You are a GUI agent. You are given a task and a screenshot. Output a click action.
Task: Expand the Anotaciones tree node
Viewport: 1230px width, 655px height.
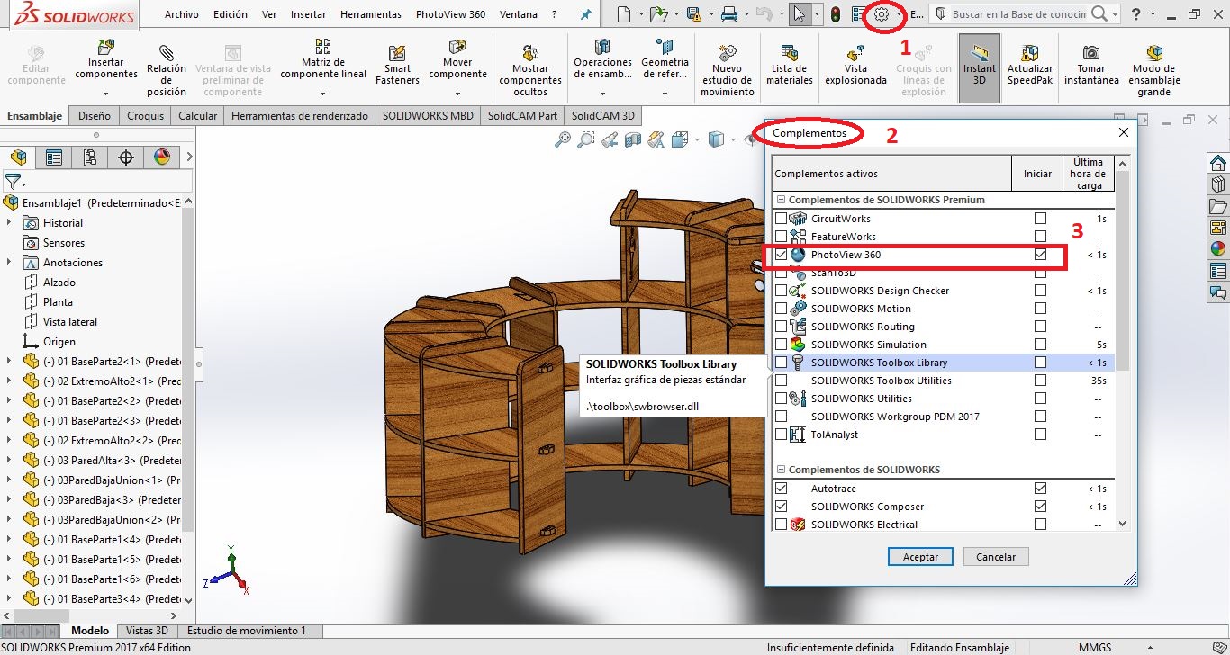9,263
